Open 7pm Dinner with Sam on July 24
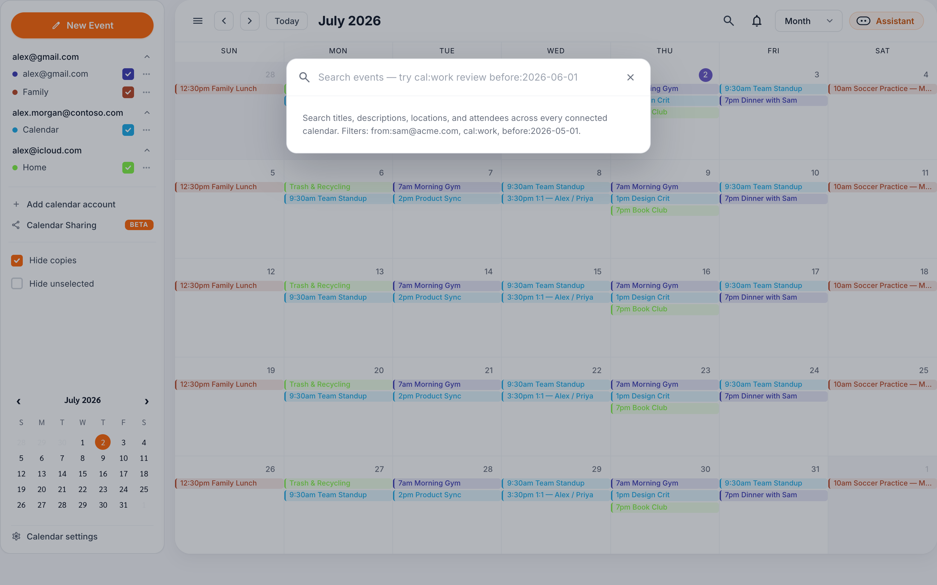The image size is (937, 585). 774,396
